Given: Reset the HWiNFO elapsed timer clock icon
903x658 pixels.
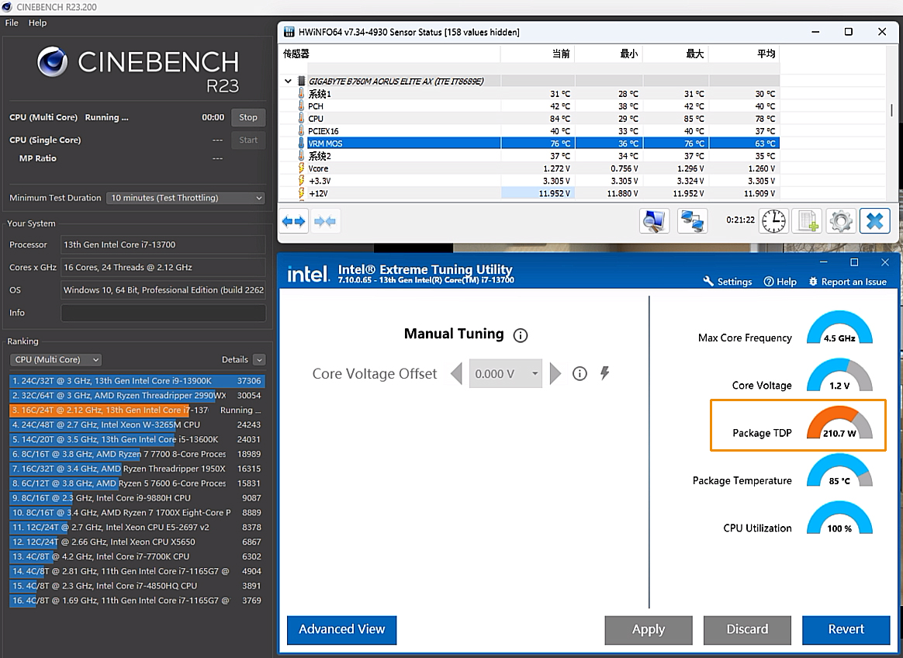Looking at the screenshot, I should coord(773,220).
